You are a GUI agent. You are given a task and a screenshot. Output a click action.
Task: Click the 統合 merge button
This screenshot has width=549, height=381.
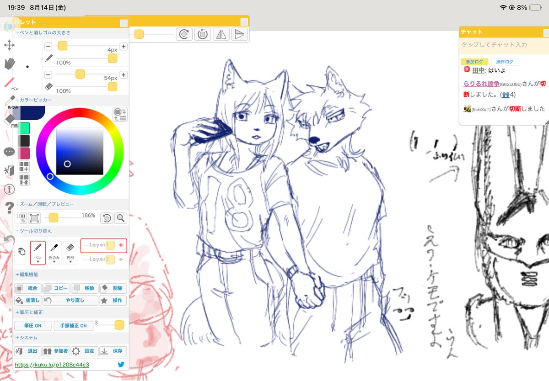27,288
